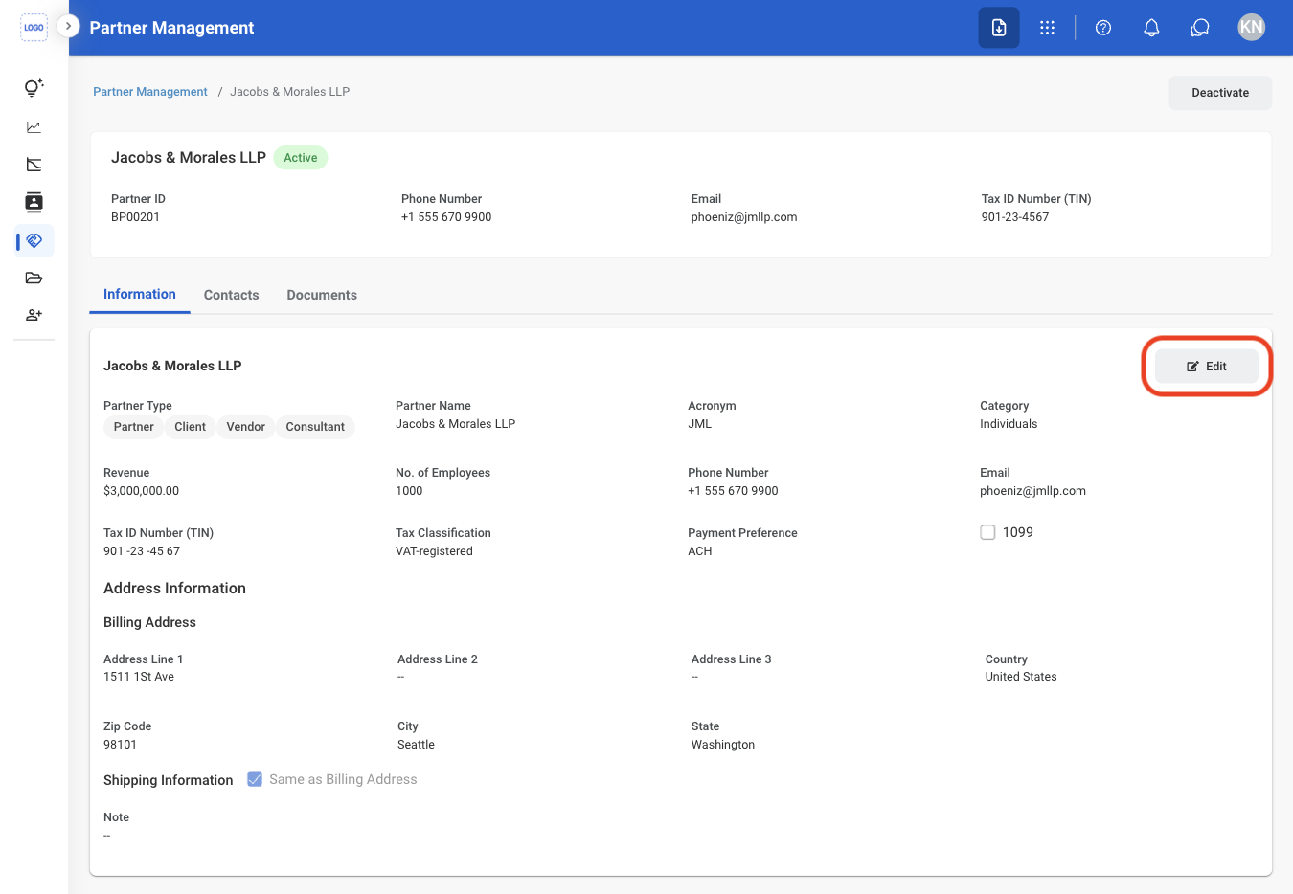This screenshot has width=1293, height=894.
Task: Click the Acronym value JML
Action: coord(699,424)
